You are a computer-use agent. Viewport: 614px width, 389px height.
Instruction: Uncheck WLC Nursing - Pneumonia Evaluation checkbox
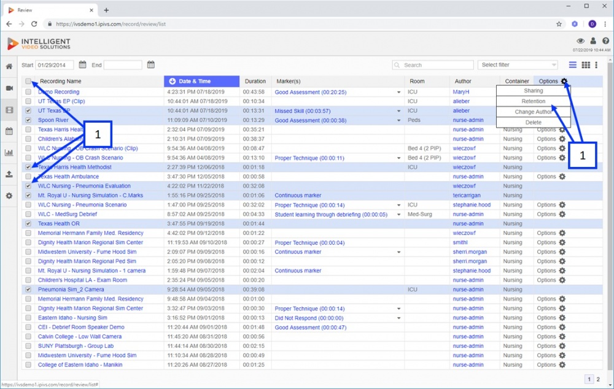28,186
